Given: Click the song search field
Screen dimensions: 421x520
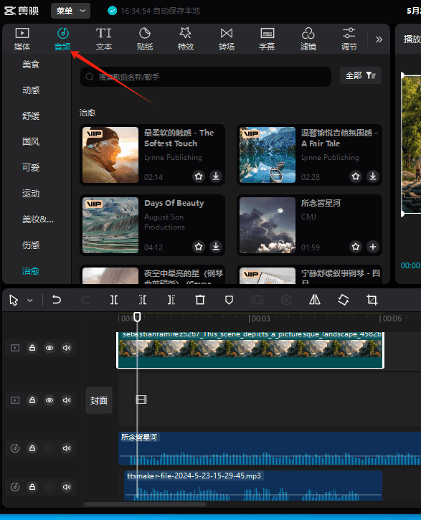Looking at the screenshot, I should pyautogui.click(x=206, y=77).
